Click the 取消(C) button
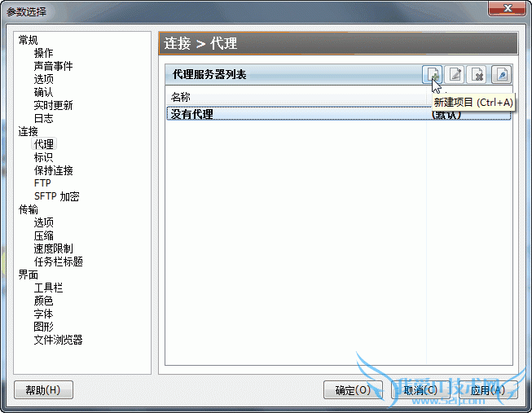This screenshot has height=413, width=532. pos(420,390)
